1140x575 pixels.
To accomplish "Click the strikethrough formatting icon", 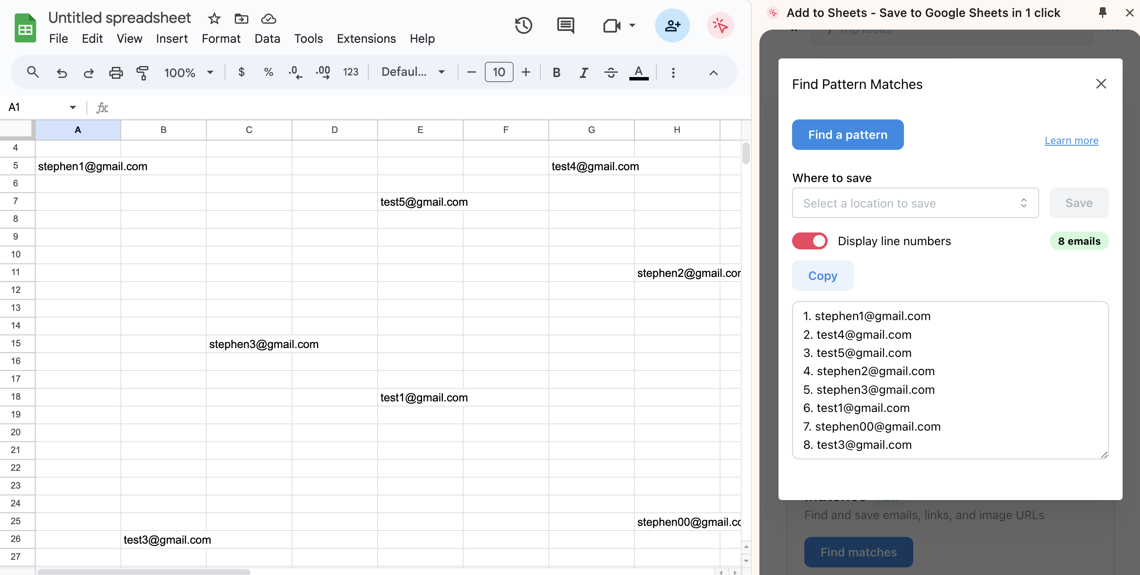I will click(611, 72).
